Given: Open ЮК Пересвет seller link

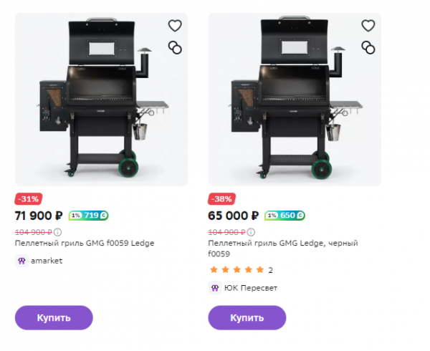Looking at the screenshot, I should click(x=250, y=288).
